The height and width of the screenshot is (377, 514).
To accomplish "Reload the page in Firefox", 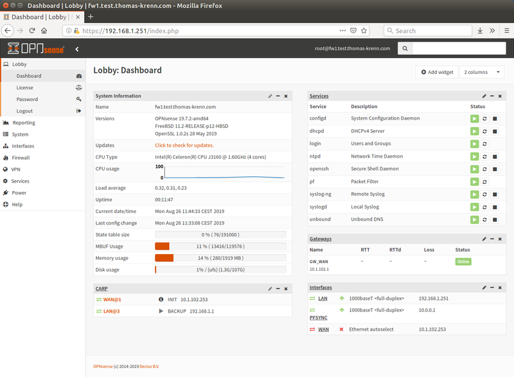I will [32, 31].
